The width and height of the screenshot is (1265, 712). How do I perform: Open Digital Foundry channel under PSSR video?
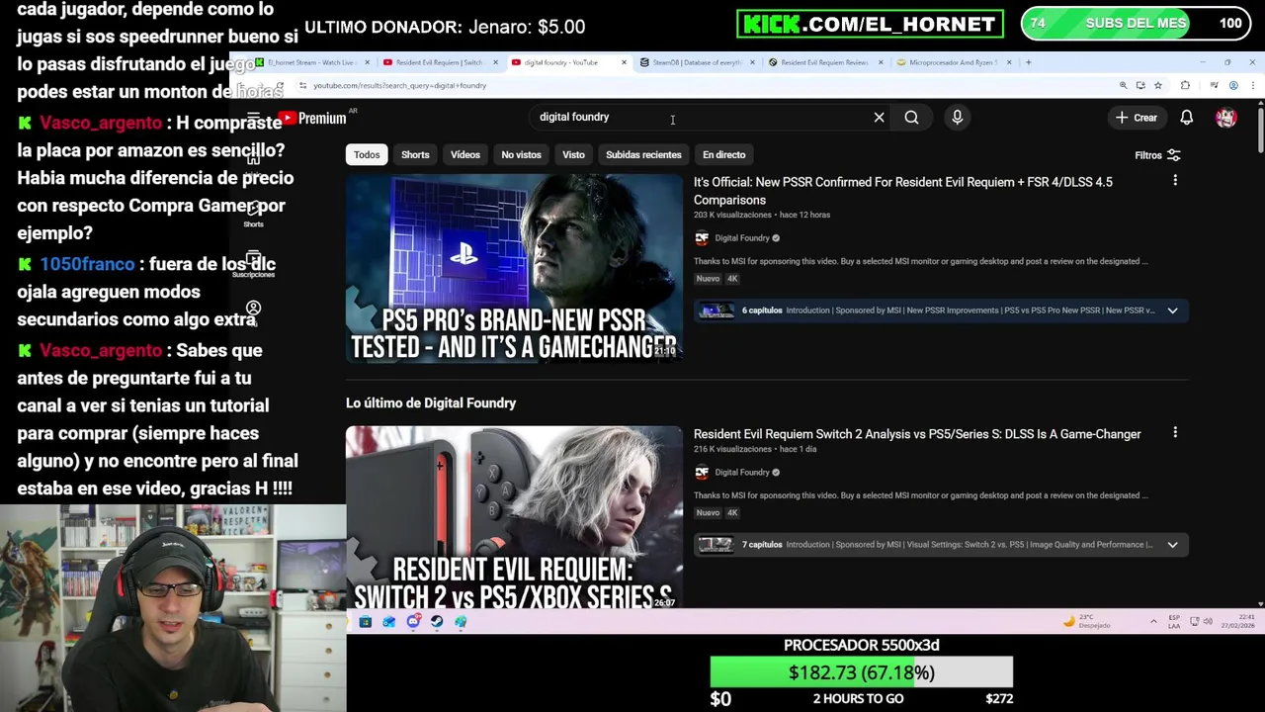tap(741, 238)
